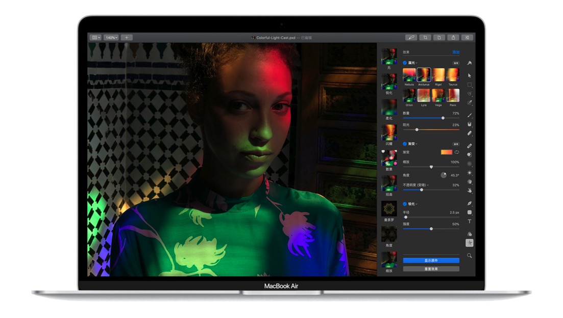The width and height of the screenshot is (563, 318).
Task: Select the Arrange arrow tool
Action: [470, 75]
